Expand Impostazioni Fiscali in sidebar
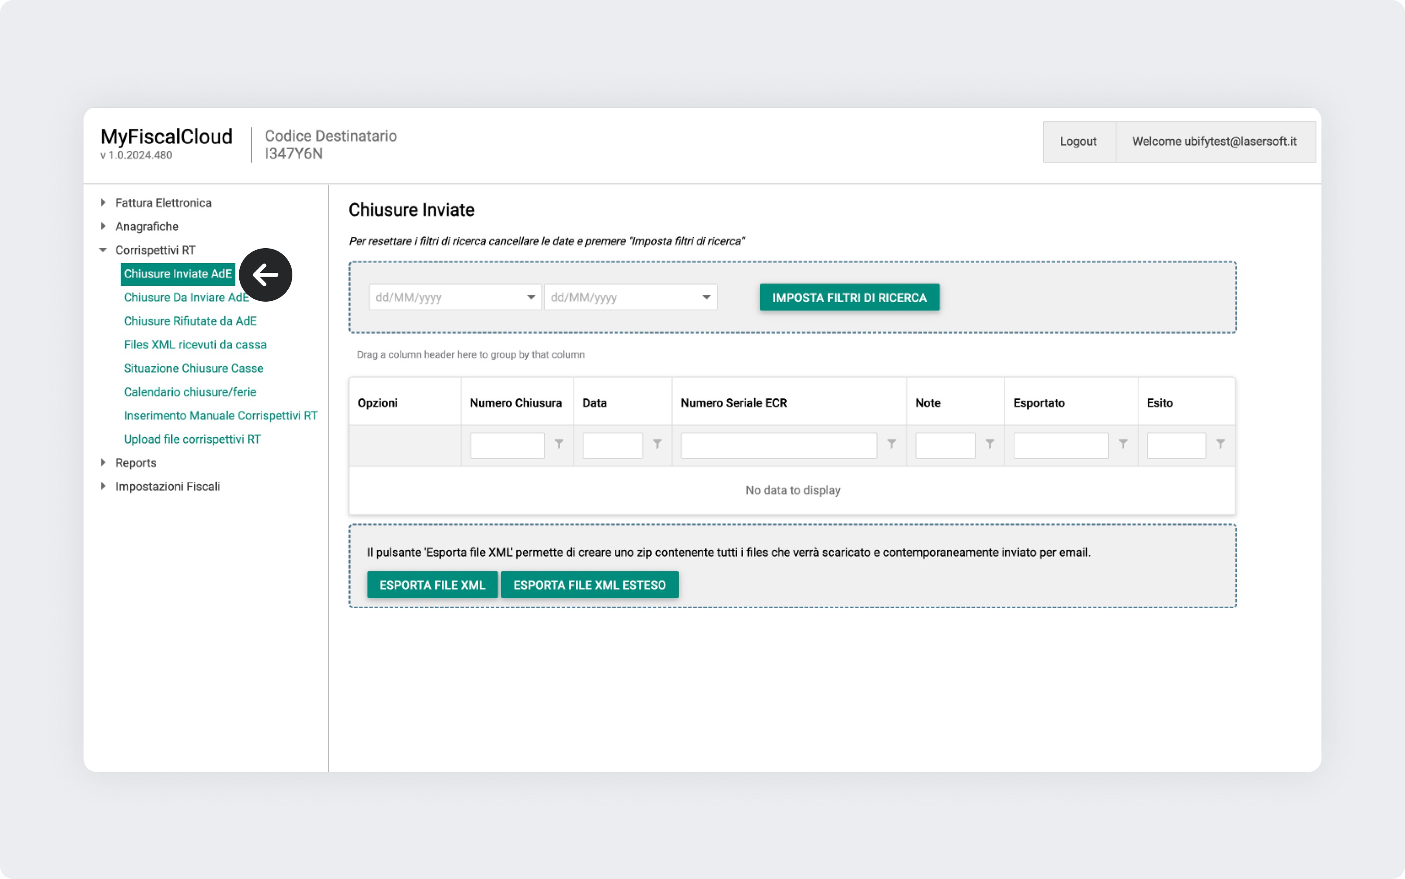The width and height of the screenshot is (1405, 879). click(103, 486)
